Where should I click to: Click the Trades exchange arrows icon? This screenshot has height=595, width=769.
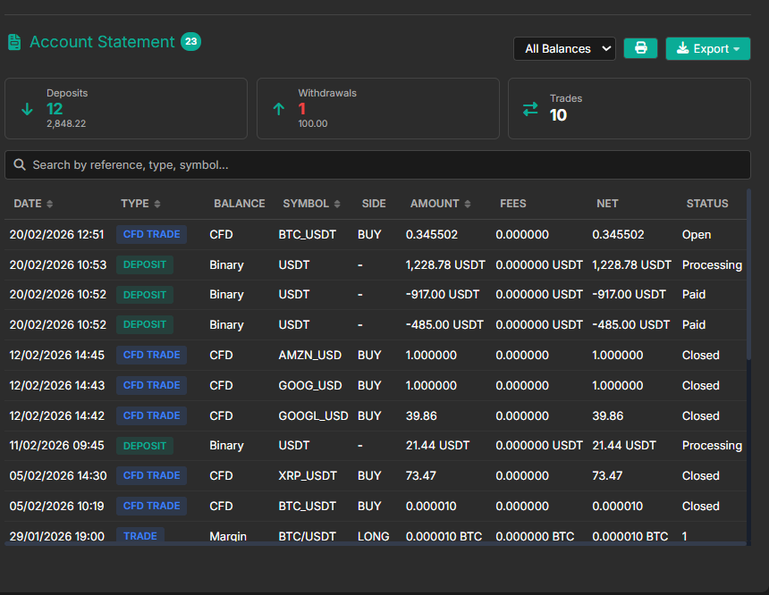[x=530, y=109]
